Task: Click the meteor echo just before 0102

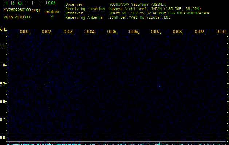Action: pyautogui.click(x=44, y=85)
